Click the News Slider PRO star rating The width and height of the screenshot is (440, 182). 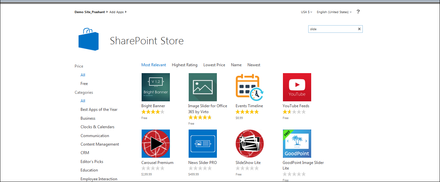pyautogui.click(x=200, y=168)
